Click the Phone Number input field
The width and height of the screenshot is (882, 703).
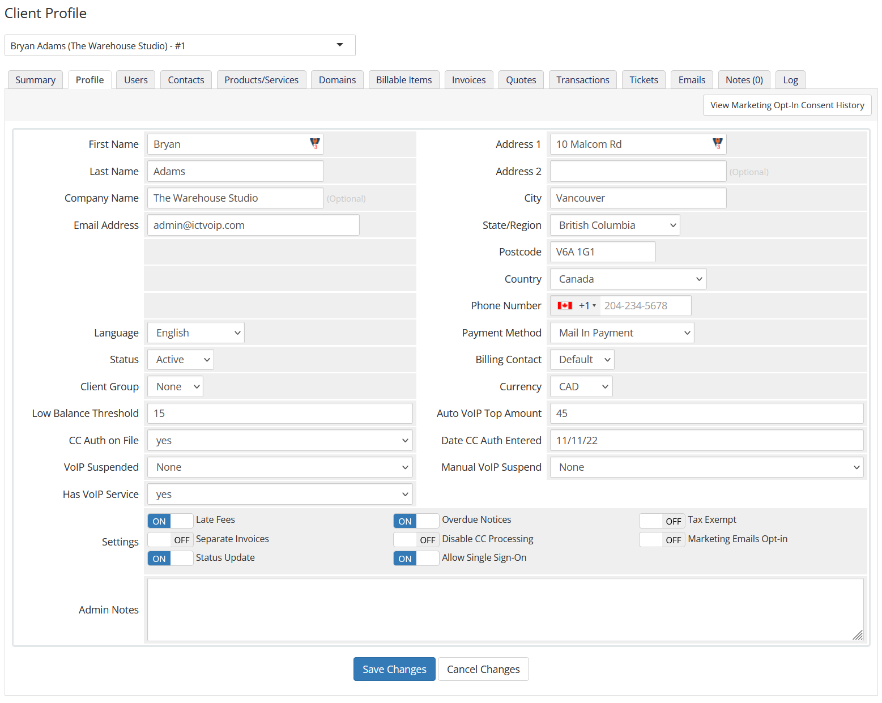[x=645, y=305]
